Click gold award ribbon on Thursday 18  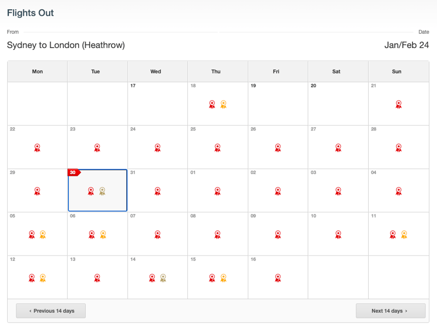(x=223, y=104)
